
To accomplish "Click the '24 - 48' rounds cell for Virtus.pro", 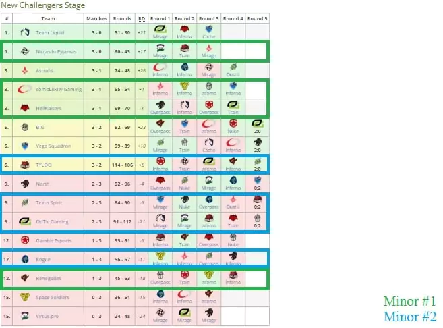I will [x=122, y=316].
